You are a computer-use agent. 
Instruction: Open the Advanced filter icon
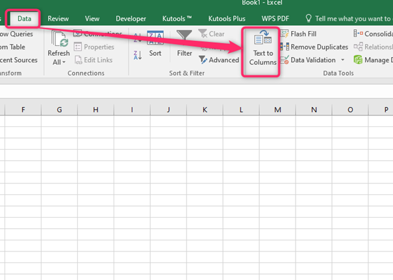point(203,60)
